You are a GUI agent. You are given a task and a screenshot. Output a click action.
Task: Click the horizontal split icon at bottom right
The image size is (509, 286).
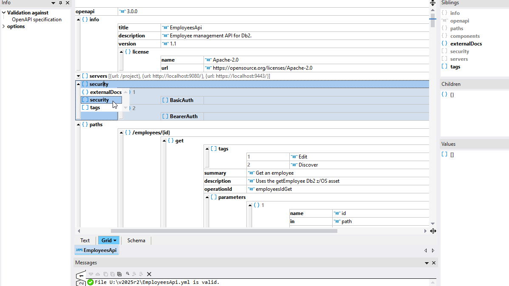(433, 231)
